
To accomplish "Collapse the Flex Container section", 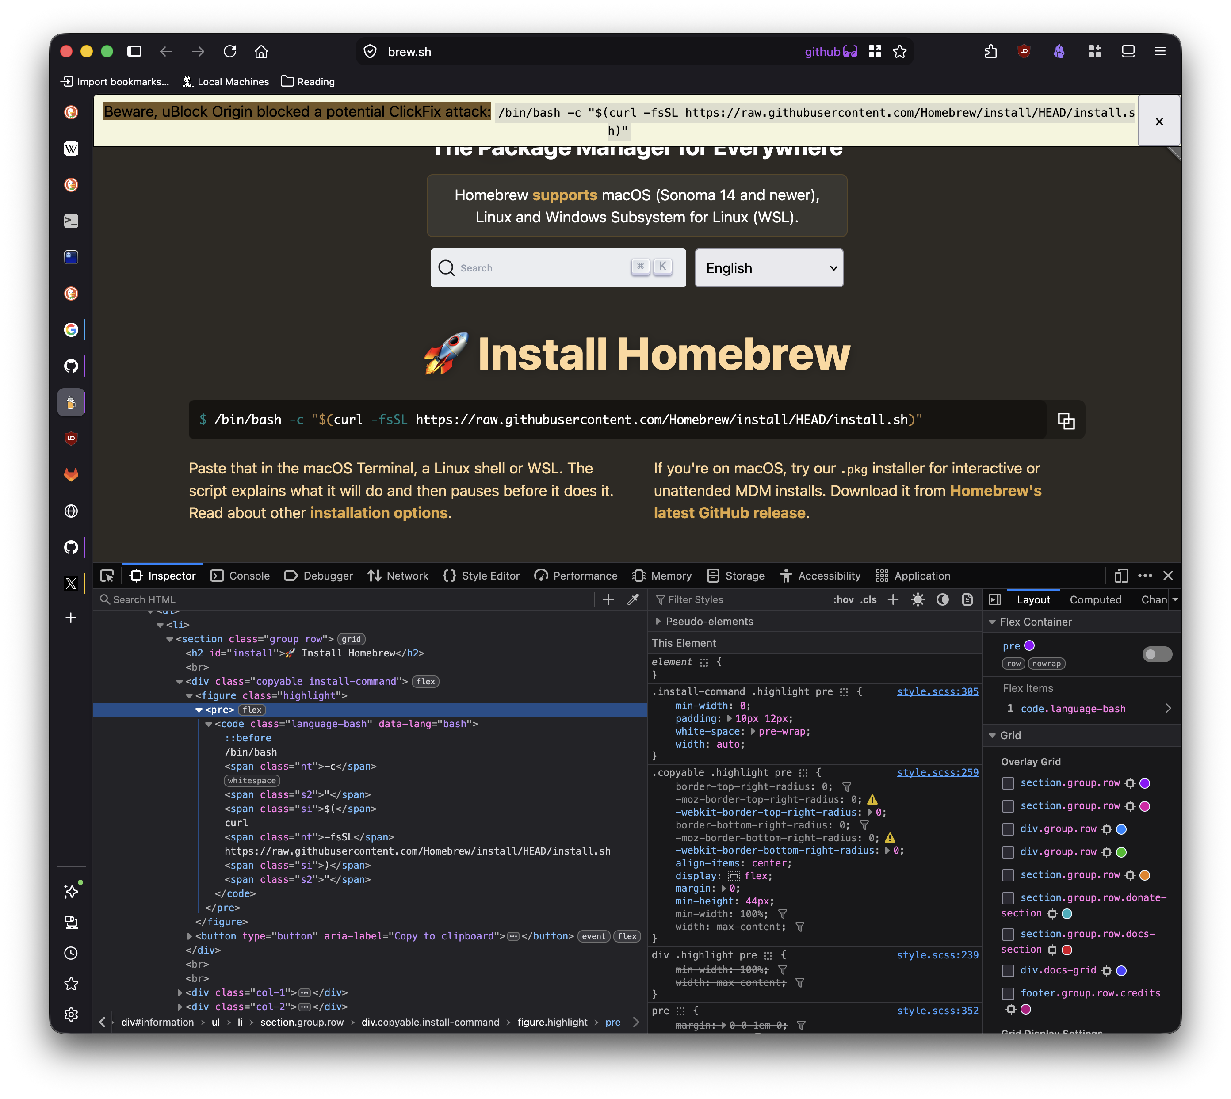I will [992, 622].
